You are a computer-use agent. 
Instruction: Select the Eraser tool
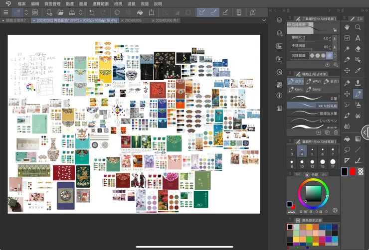pyautogui.click(x=358, y=49)
